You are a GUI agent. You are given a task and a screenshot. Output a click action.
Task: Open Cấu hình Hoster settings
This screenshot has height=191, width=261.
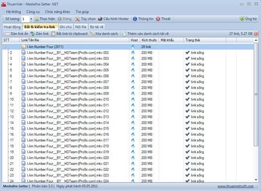pos(113,19)
